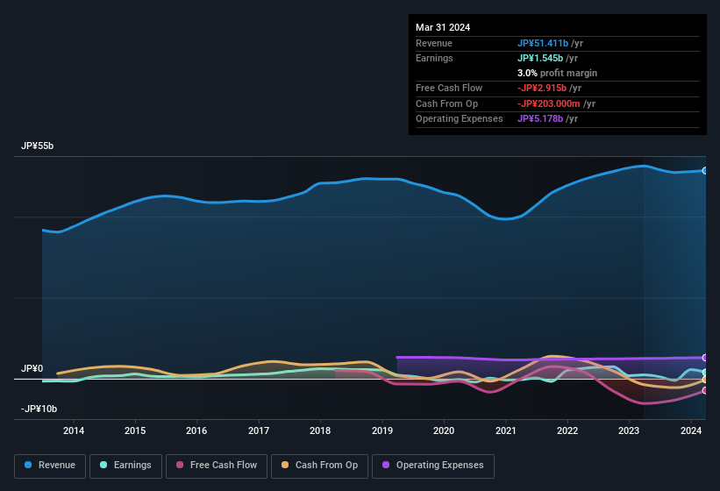Click the JP¥51.411b revenue value

point(543,43)
